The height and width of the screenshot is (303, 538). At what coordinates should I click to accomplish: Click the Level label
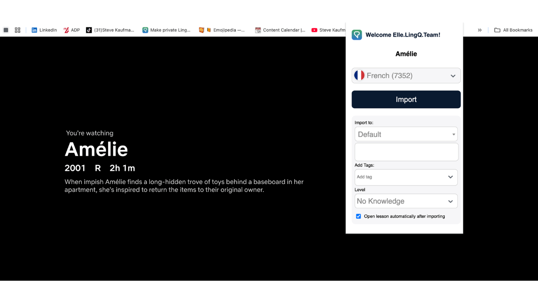point(360,190)
